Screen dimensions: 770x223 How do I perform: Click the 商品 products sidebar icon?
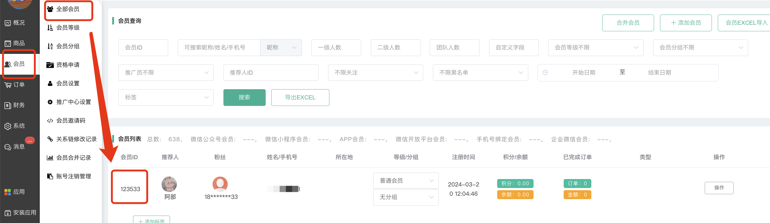click(x=8, y=43)
